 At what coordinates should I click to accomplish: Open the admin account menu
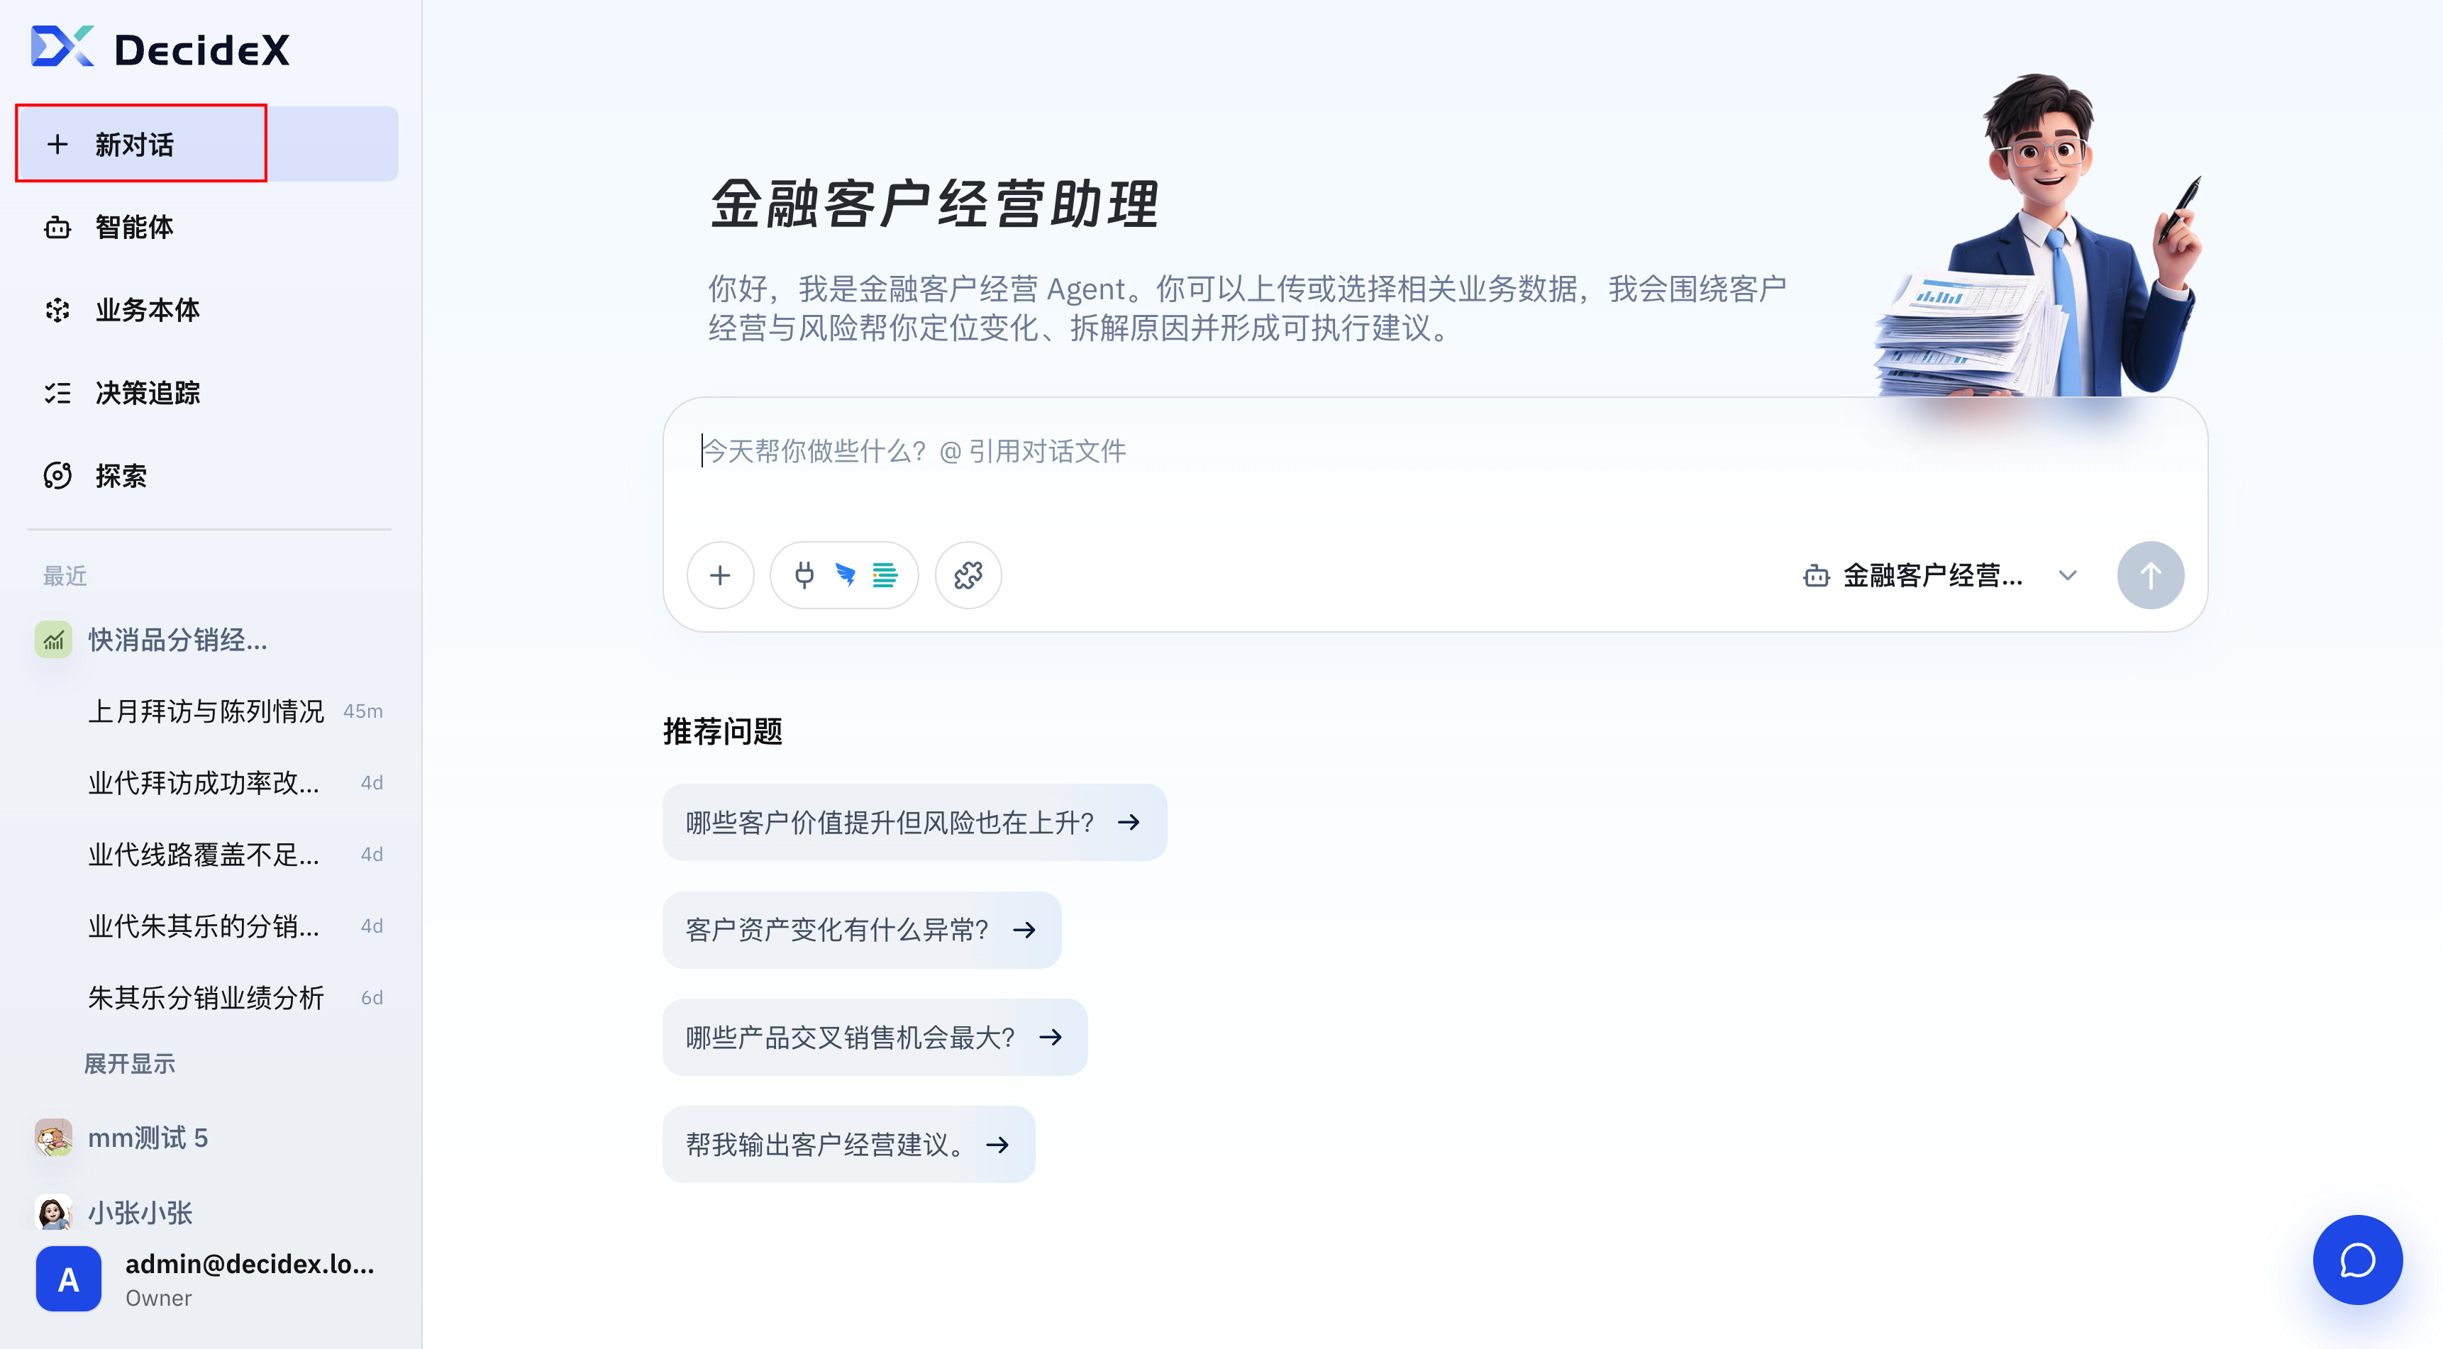point(209,1279)
